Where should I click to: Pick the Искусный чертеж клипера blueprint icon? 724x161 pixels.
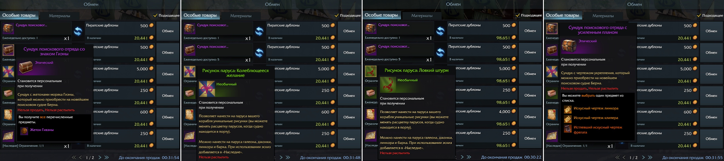(x=568, y=119)
